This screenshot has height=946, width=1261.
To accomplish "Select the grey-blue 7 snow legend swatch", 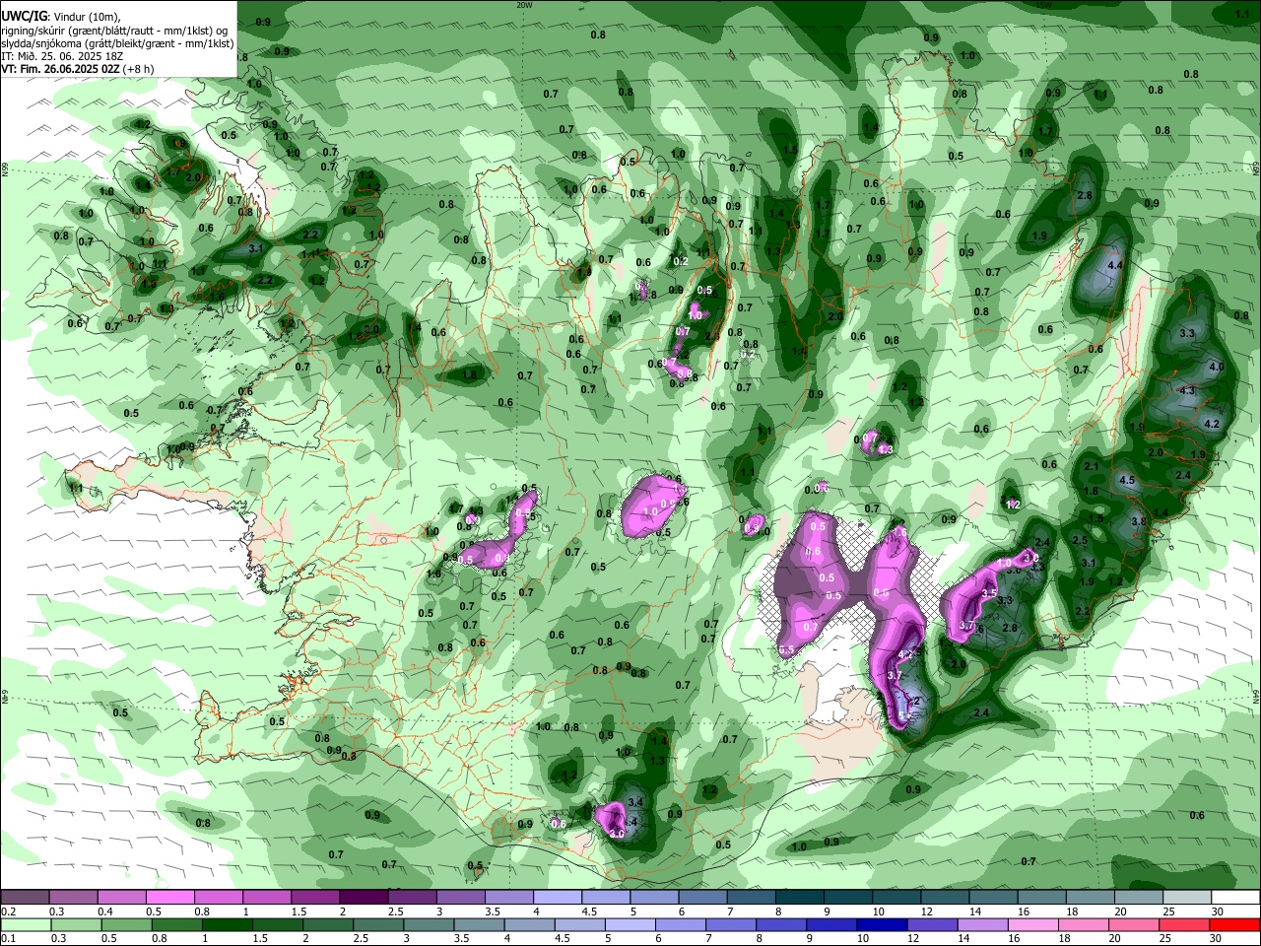I will coord(752,898).
